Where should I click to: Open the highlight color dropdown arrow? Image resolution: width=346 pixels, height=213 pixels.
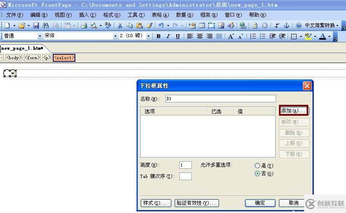(315, 36)
